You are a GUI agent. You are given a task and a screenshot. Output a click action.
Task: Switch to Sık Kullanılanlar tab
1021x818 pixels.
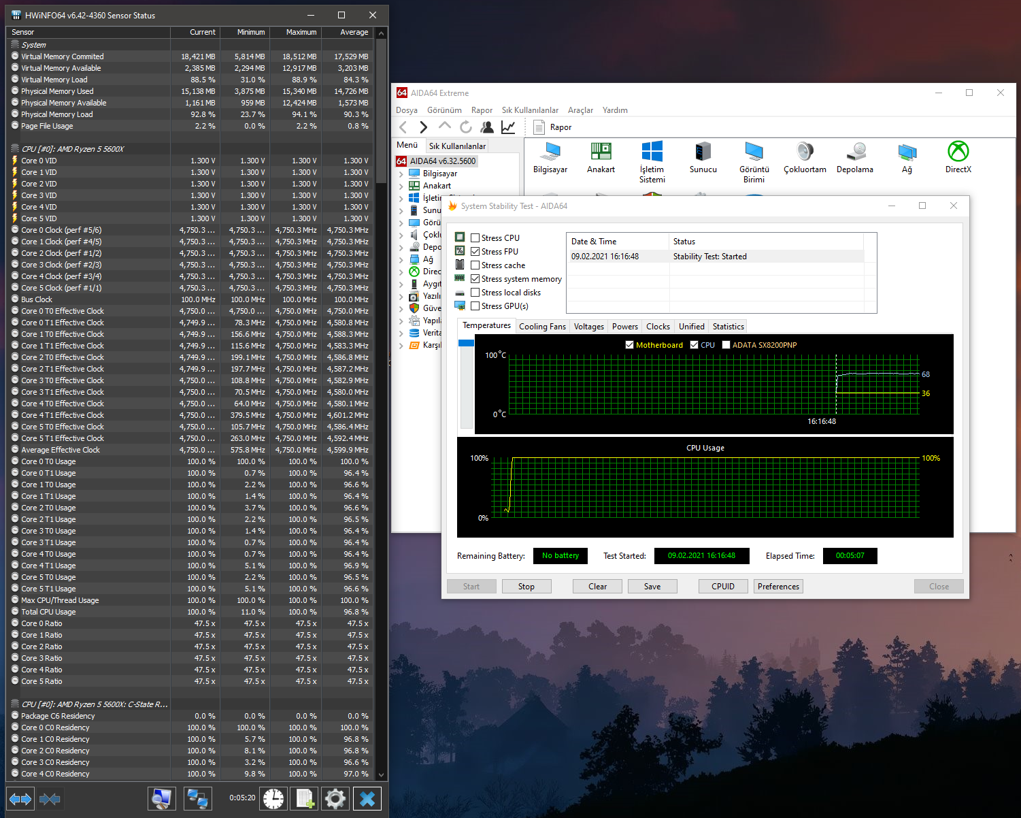click(x=457, y=146)
